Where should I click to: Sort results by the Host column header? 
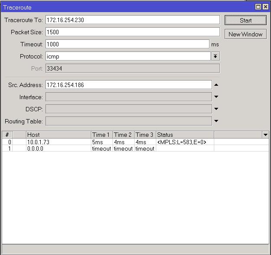pos(58,135)
